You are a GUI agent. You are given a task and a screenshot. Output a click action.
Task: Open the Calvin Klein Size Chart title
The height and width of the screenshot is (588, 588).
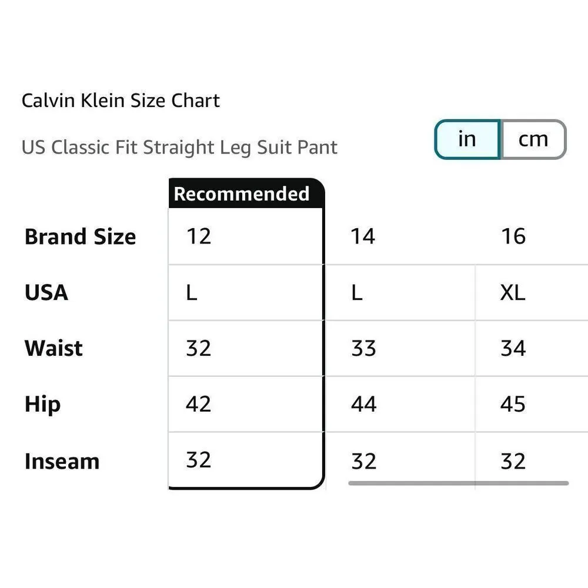120,100
